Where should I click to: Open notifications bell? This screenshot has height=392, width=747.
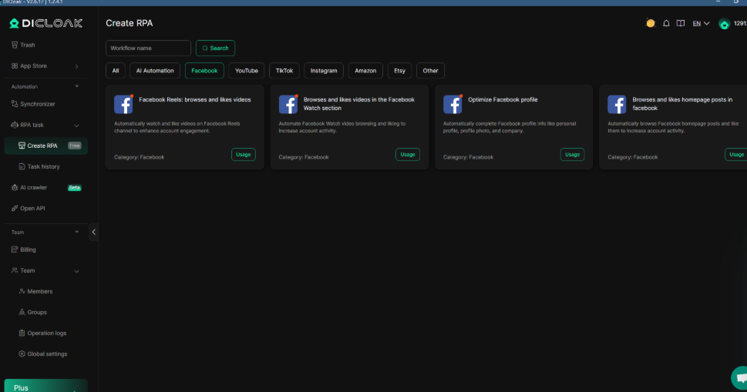(x=666, y=23)
